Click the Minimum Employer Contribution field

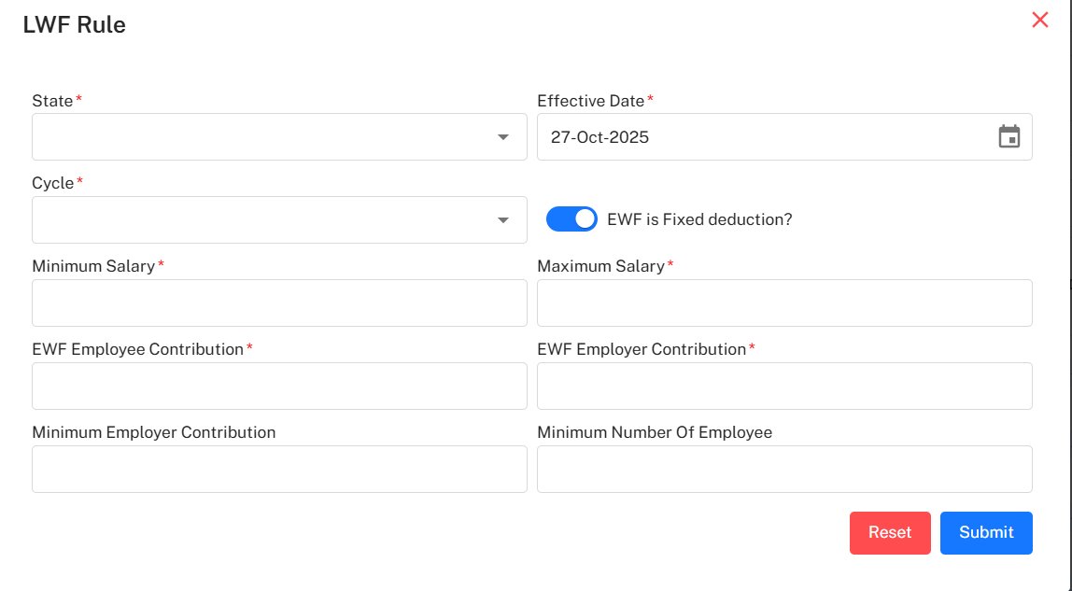279,469
